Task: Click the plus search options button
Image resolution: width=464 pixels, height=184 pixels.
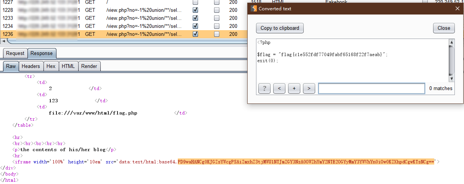Action: (x=294, y=89)
